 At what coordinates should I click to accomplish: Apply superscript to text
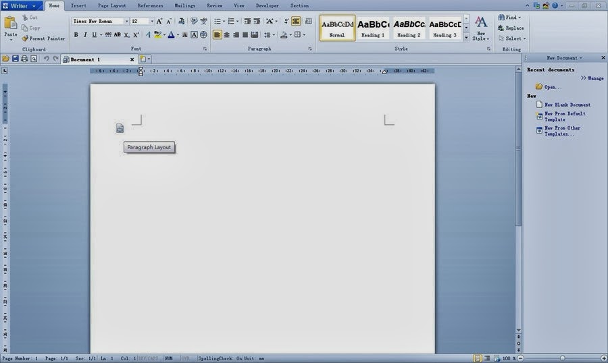coord(136,35)
